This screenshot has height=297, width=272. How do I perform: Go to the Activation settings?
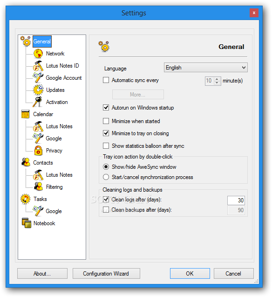pos(57,102)
